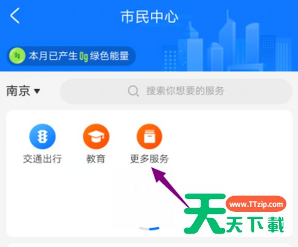Click the 交通出行 text label
Viewport: 298px width, 247px height.
[x=43, y=159]
